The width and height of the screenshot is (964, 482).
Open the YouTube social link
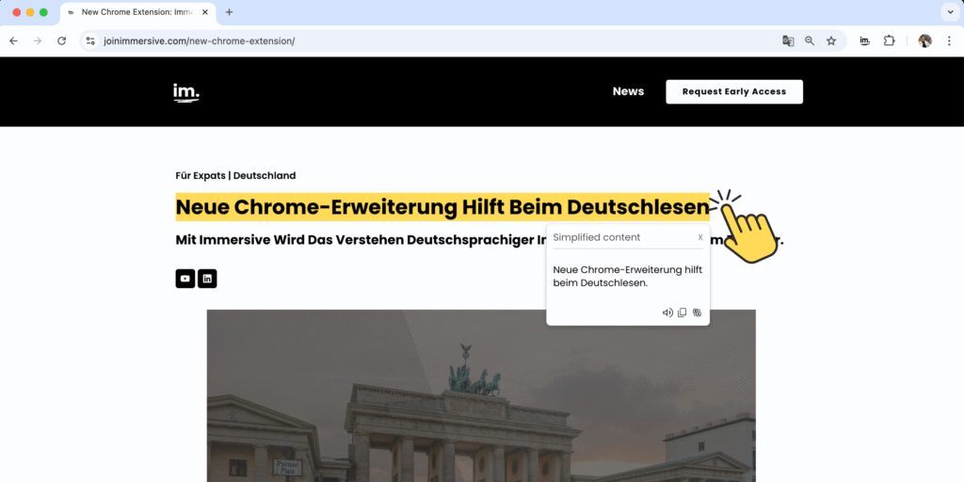[x=185, y=279]
